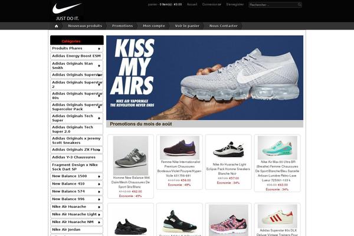354x236 pixels.
Task: Click Promotions du mois de août heading
Action: click(141, 124)
